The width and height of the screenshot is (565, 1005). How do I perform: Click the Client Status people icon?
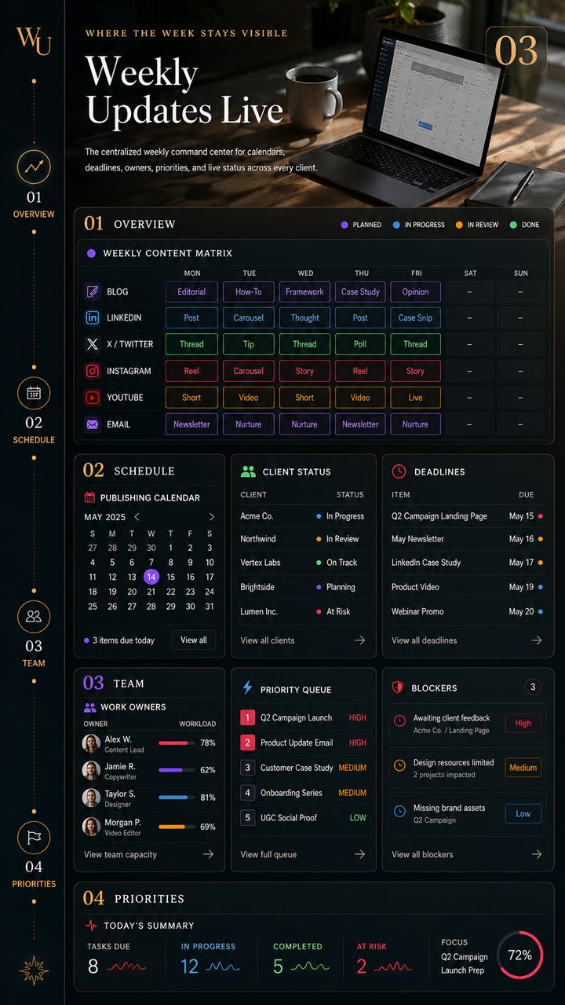pos(249,471)
